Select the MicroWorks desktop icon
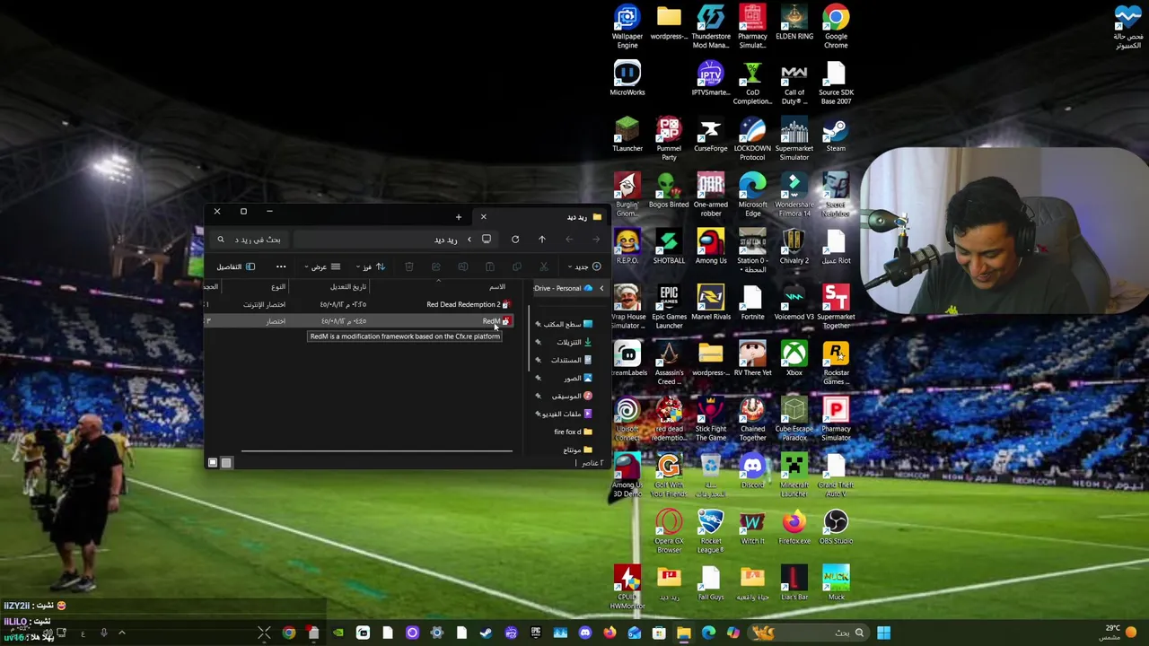1149x646 pixels. coord(627,78)
